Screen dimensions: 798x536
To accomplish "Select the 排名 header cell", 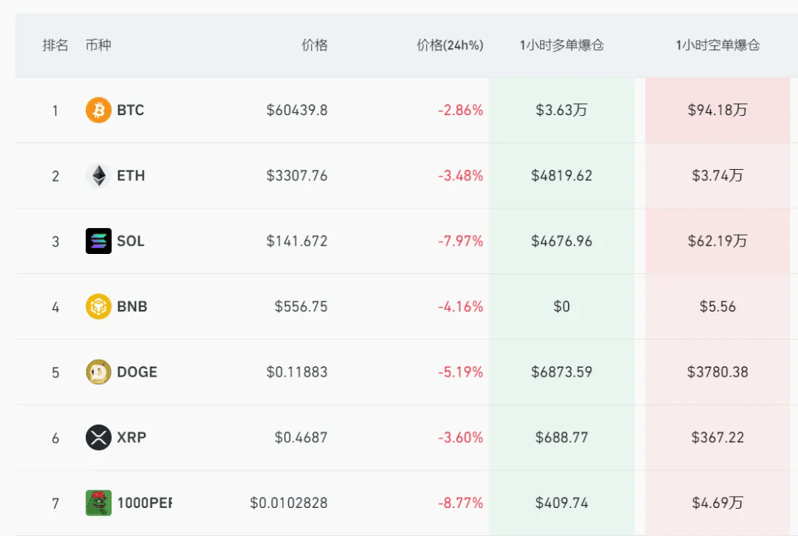I will point(55,45).
